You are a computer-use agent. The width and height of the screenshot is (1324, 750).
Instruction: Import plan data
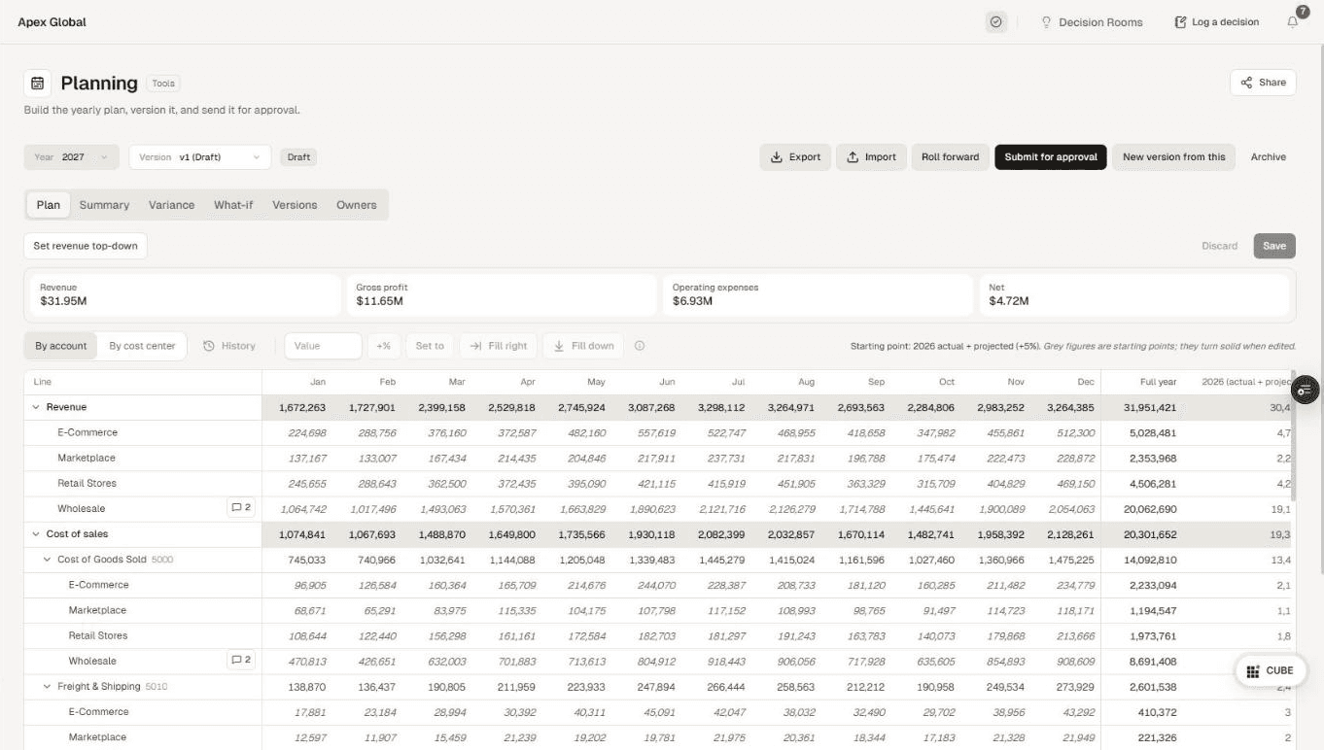tap(871, 156)
